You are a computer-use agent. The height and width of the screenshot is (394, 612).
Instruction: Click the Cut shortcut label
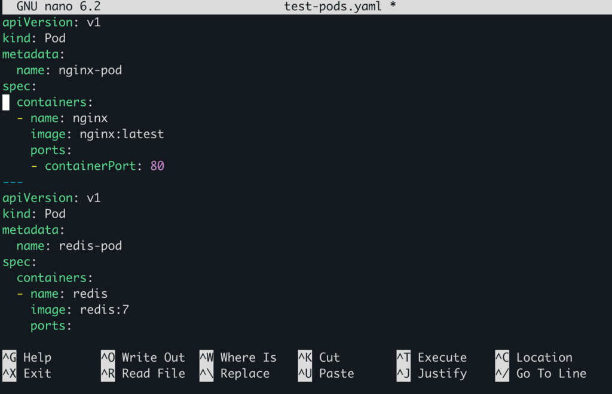coord(329,358)
